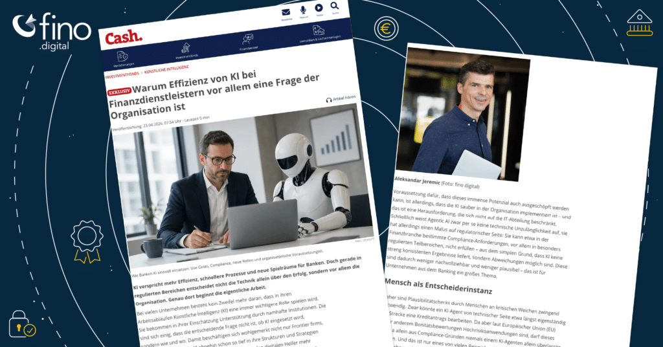Click the Aleksandar Jeremic portrait photo
The height and width of the screenshot is (347, 663).
(x=463, y=113)
